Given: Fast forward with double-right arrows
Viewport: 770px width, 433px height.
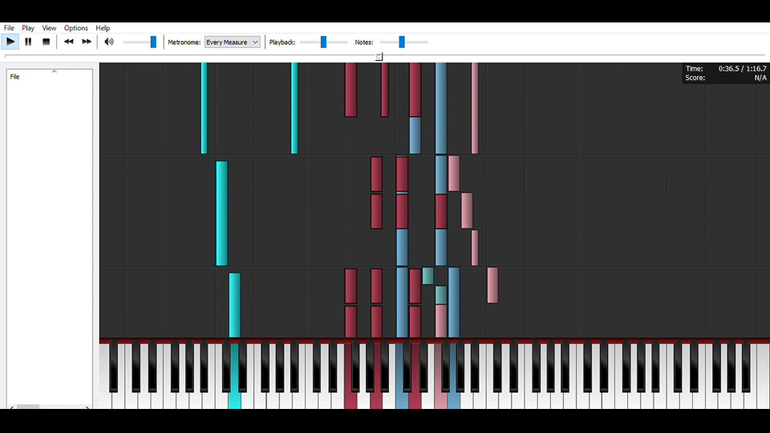Looking at the screenshot, I should pos(87,42).
